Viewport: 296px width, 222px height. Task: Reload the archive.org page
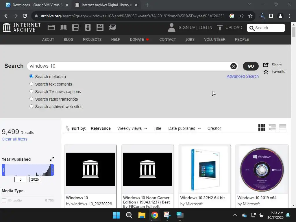[25, 16]
